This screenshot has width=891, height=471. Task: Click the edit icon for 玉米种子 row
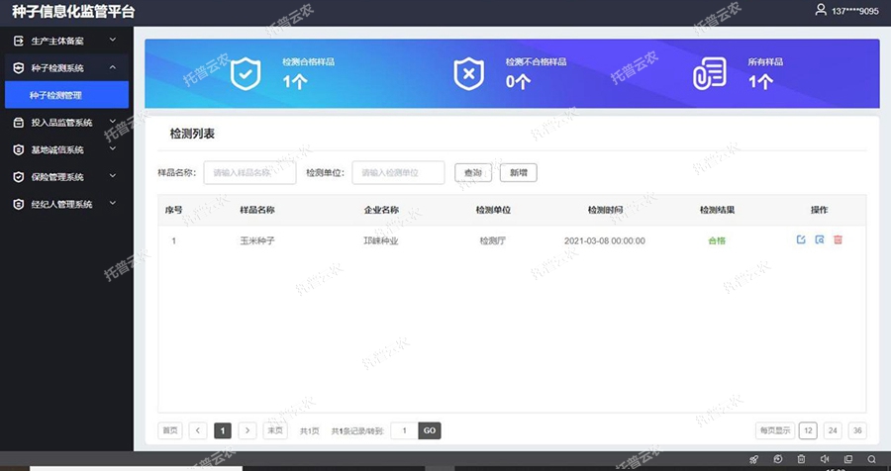[801, 240]
